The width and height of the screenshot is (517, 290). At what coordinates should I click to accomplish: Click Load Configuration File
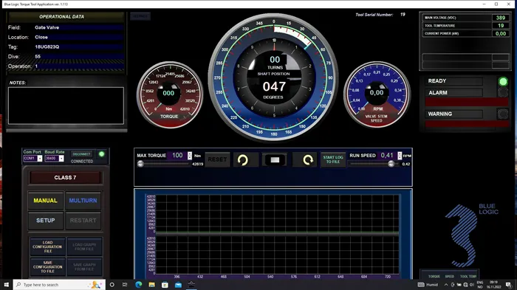(x=47, y=246)
